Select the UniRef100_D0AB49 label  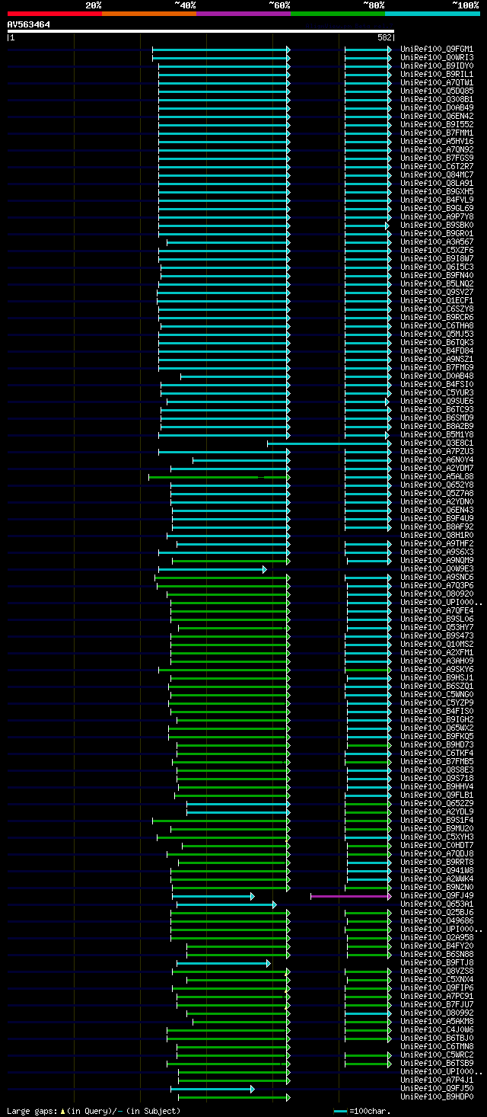click(437, 108)
